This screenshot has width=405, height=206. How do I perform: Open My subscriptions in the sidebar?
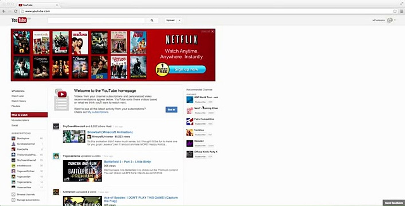(20, 120)
